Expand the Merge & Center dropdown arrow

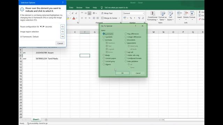point(119,18)
